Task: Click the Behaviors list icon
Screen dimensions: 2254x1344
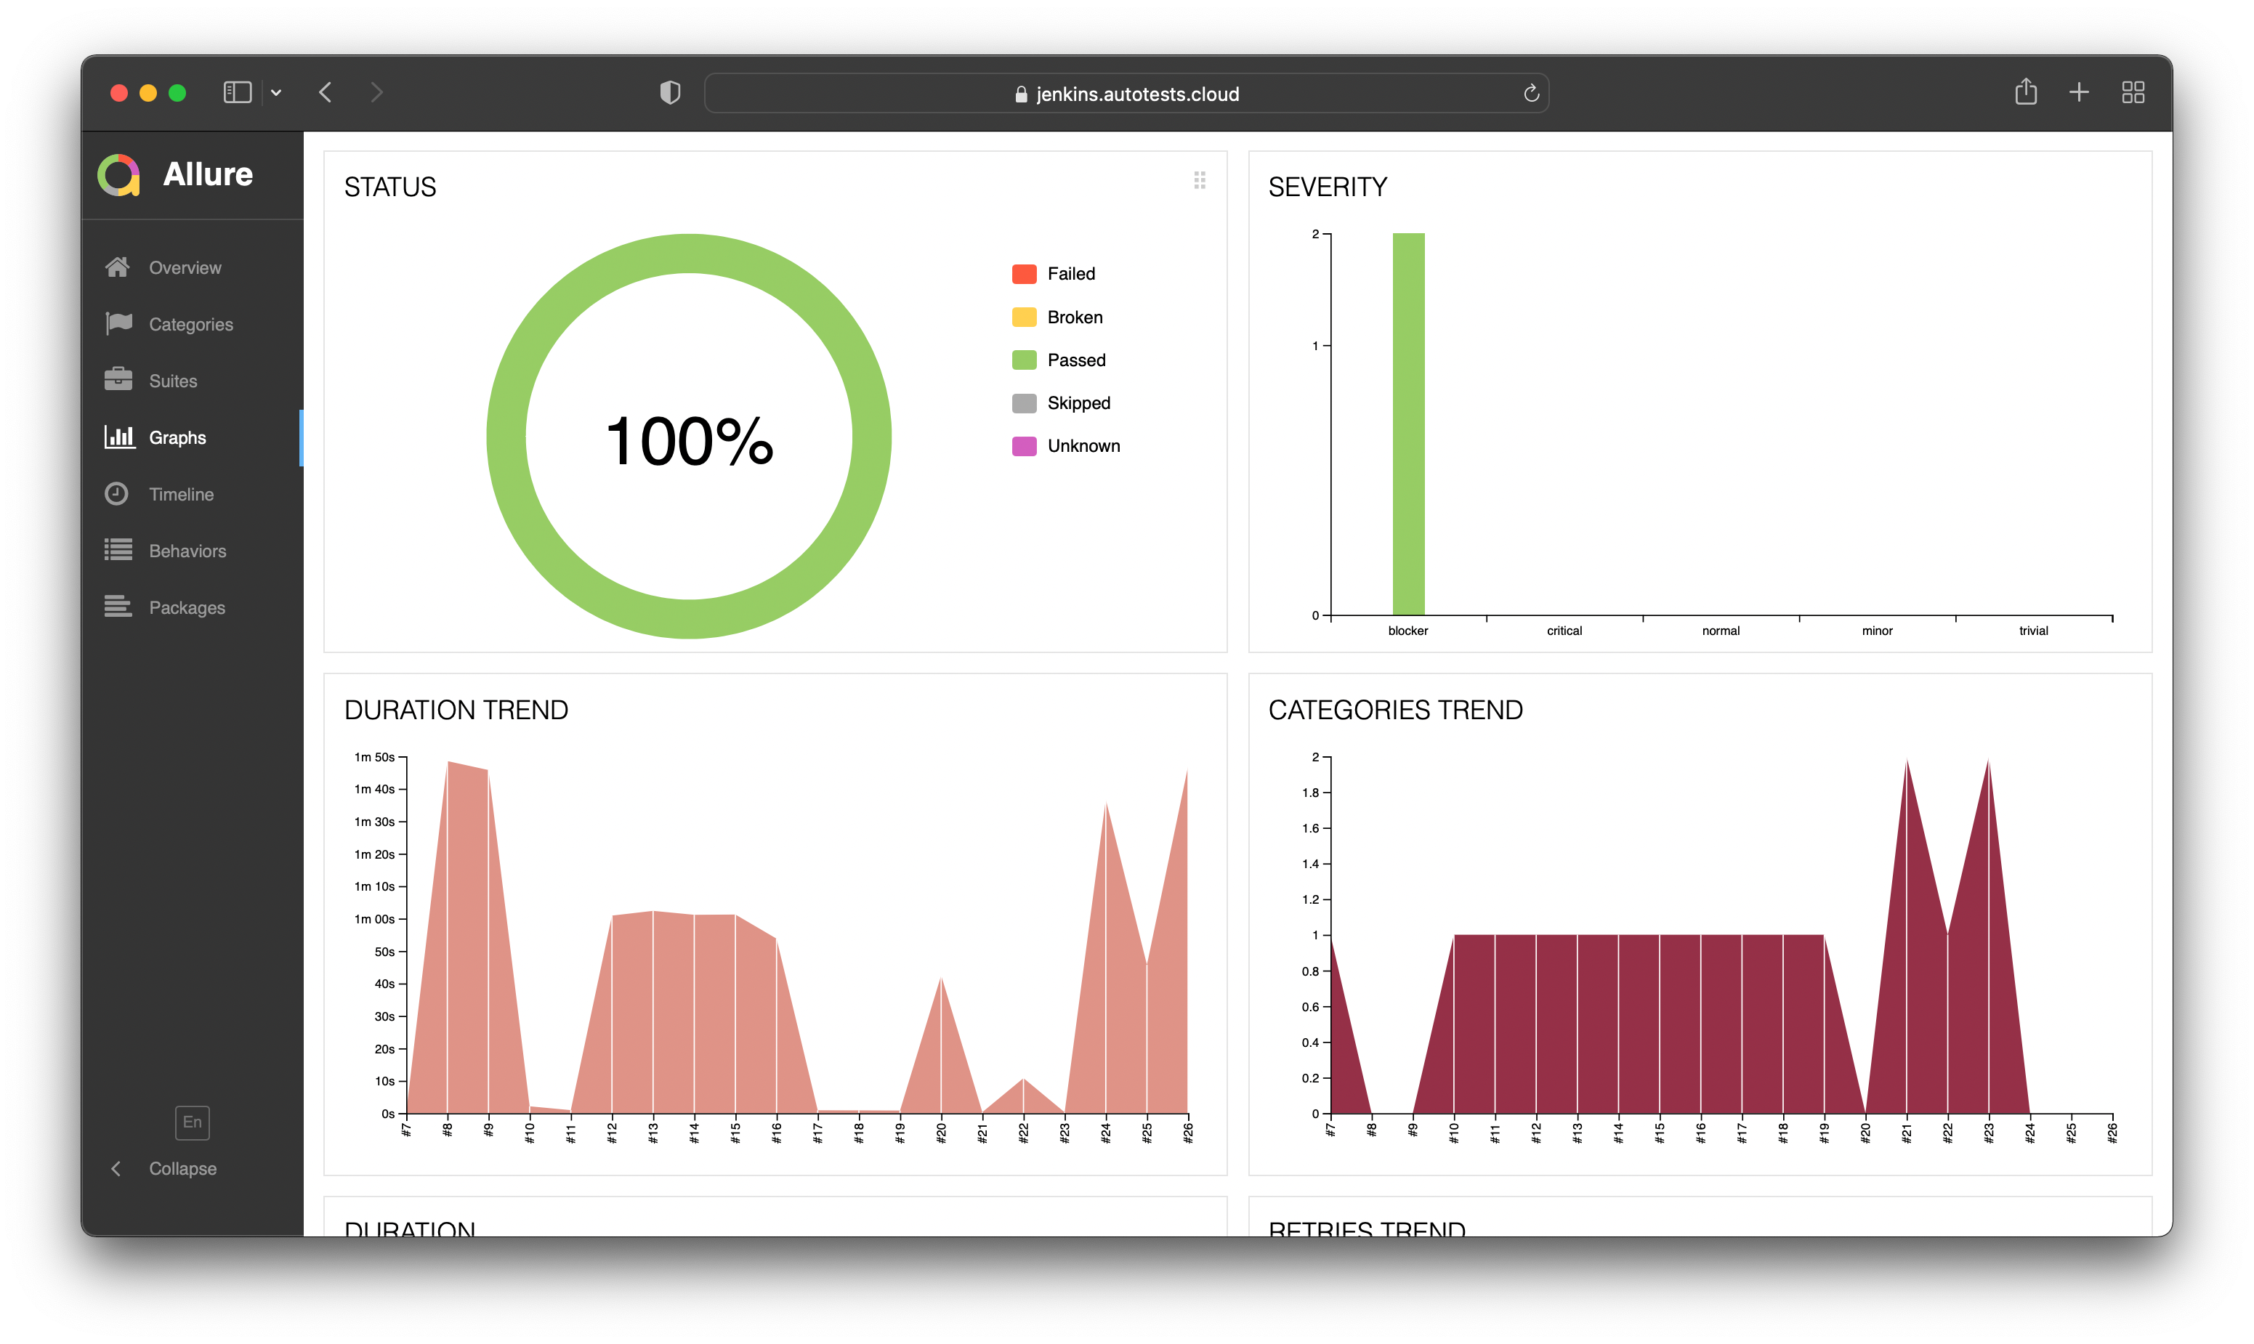Action: tap(118, 550)
